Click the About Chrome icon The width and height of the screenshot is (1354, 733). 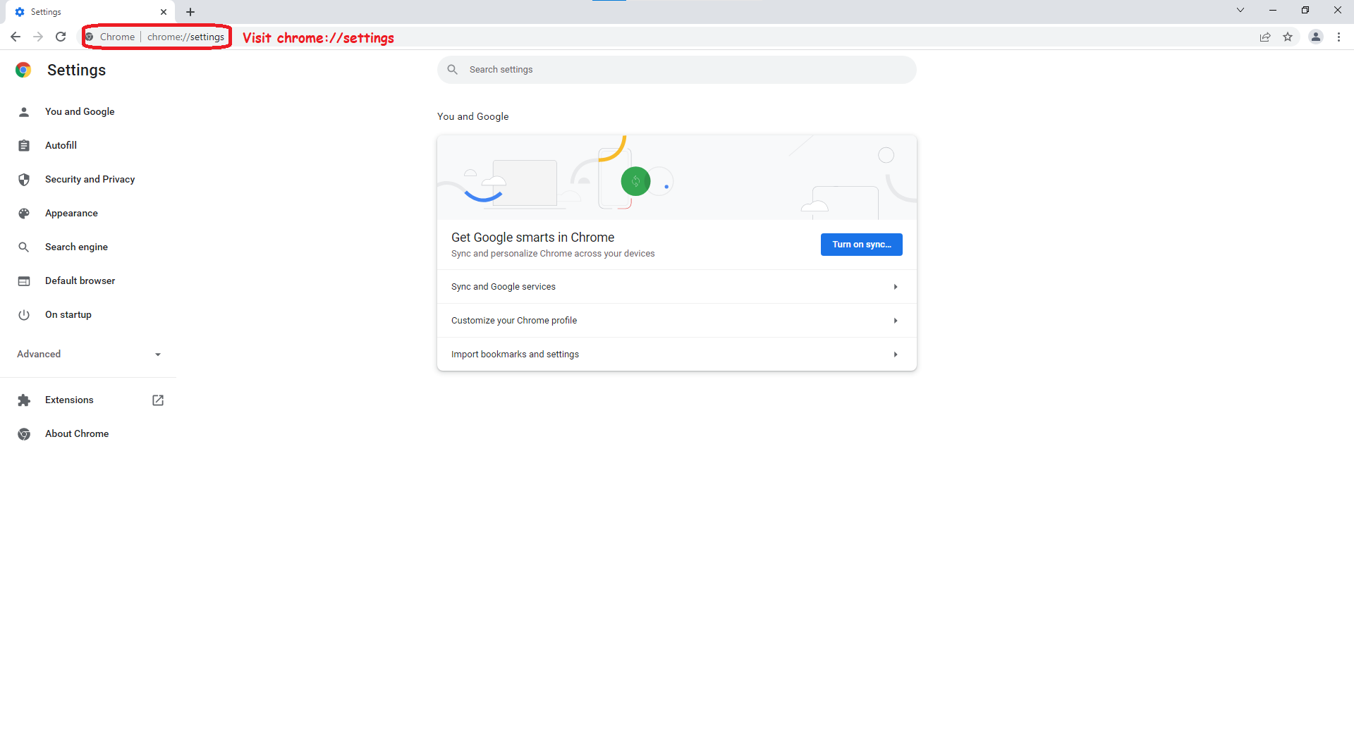(24, 433)
